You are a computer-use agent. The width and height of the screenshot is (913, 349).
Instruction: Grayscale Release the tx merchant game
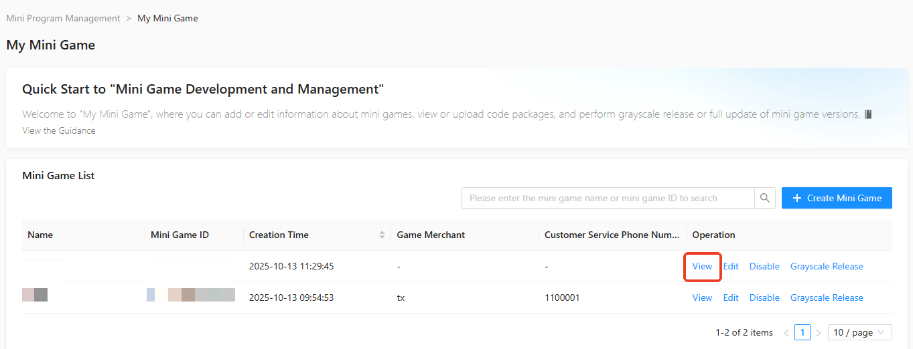[x=827, y=298]
